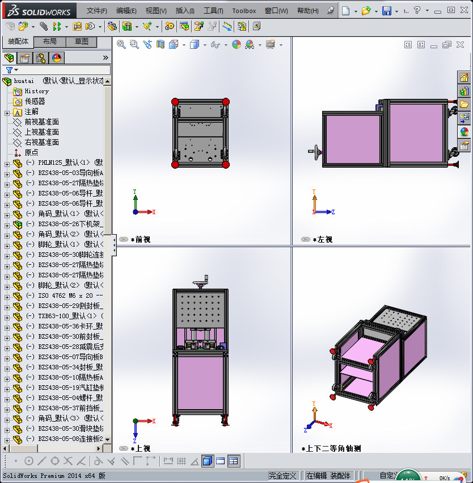Expand the BZS438-05-26下机架 component
The image size is (473, 483).
click(x=7, y=226)
